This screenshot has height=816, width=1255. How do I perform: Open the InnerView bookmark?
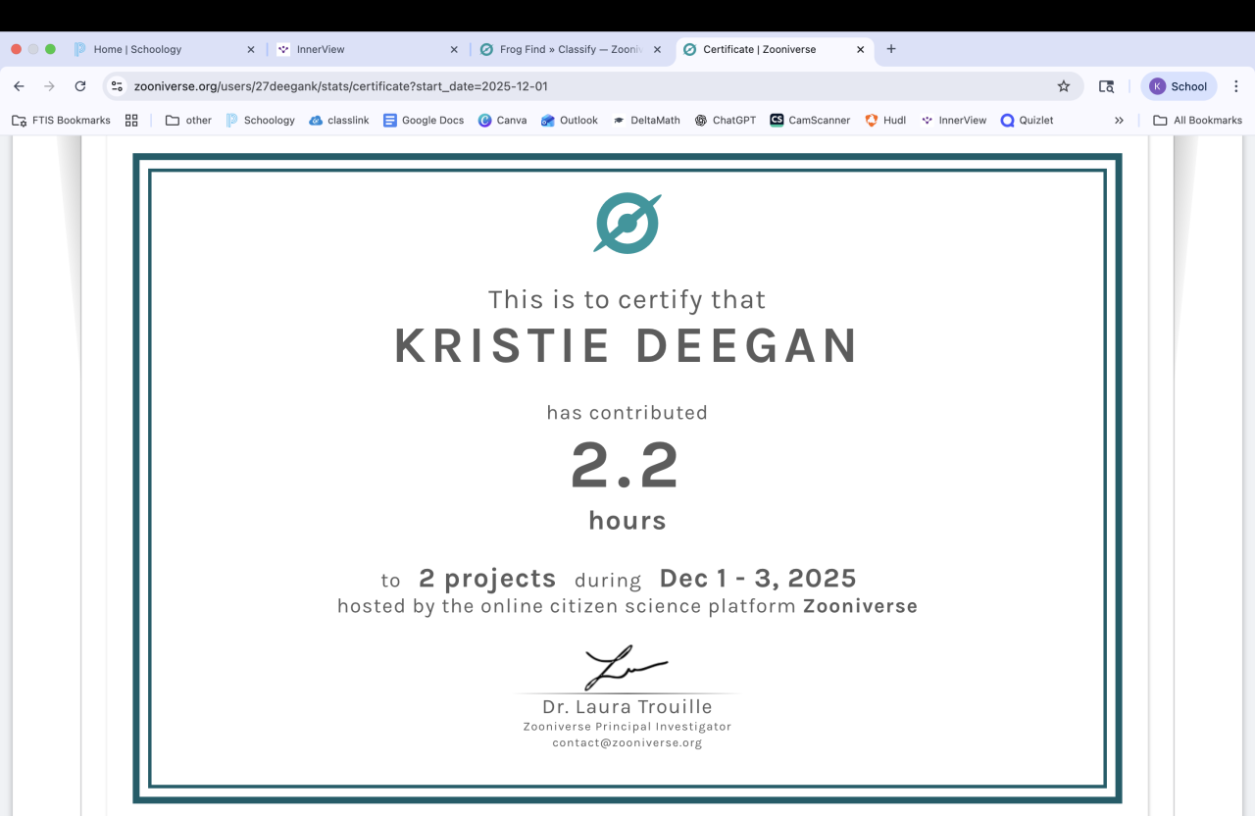click(953, 120)
